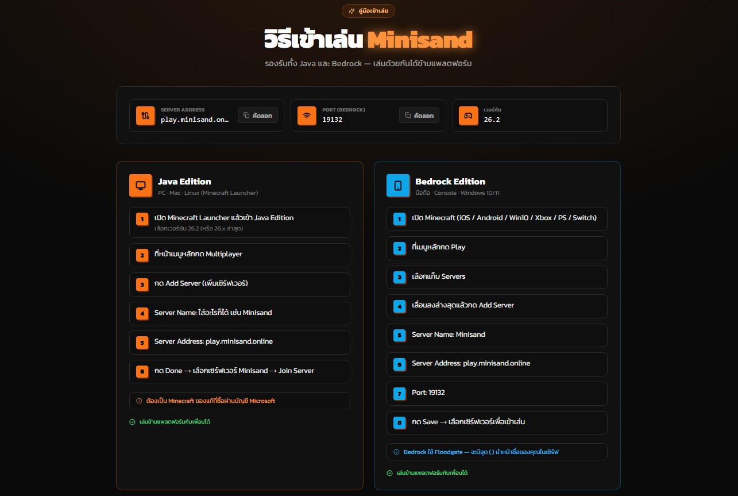Click the "Java Edition" heading

click(184, 182)
